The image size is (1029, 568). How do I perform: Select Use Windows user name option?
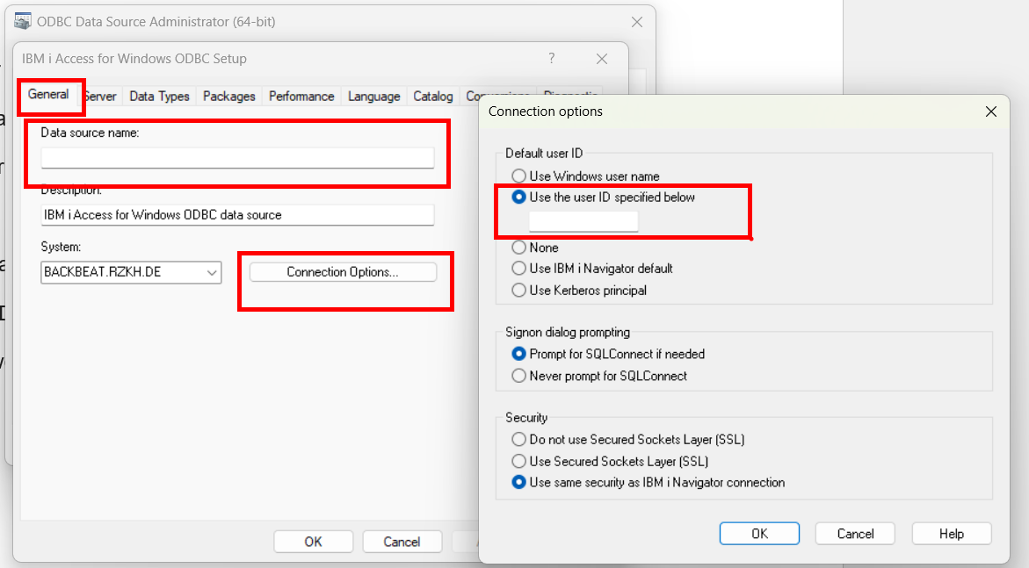(x=520, y=176)
